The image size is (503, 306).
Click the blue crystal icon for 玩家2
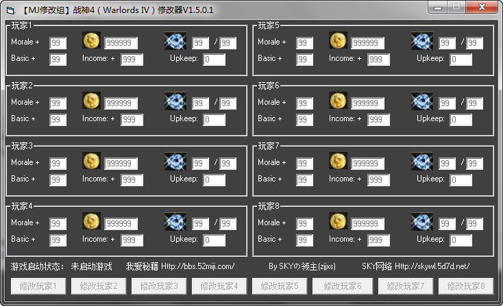(x=175, y=101)
